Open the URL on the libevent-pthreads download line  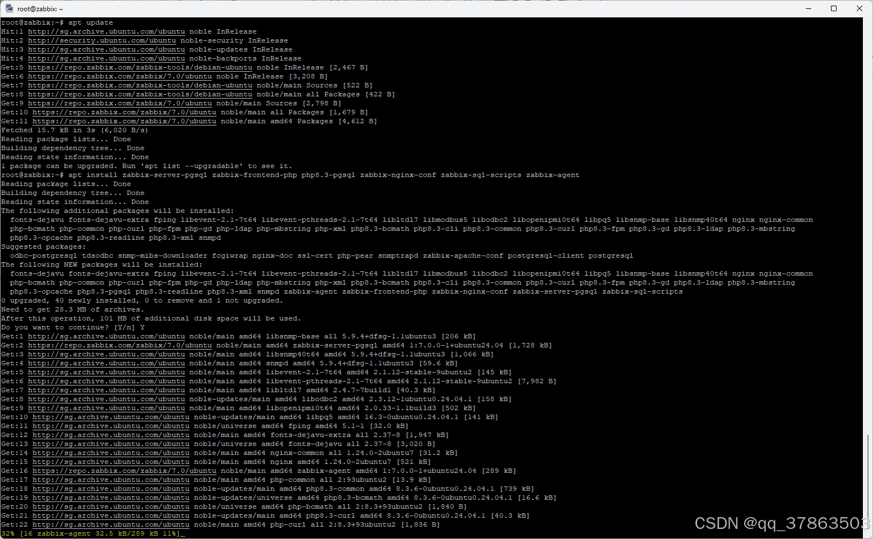coord(107,382)
